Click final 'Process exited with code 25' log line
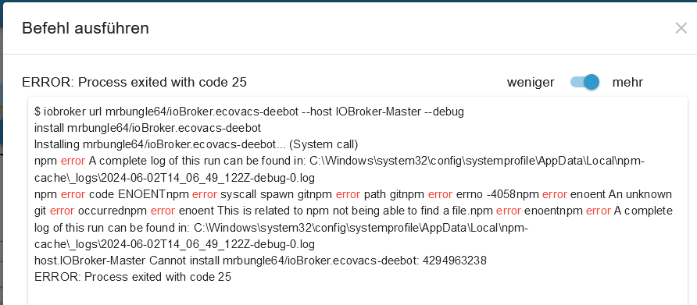This screenshot has height=305, width=697. click(133, 277)
